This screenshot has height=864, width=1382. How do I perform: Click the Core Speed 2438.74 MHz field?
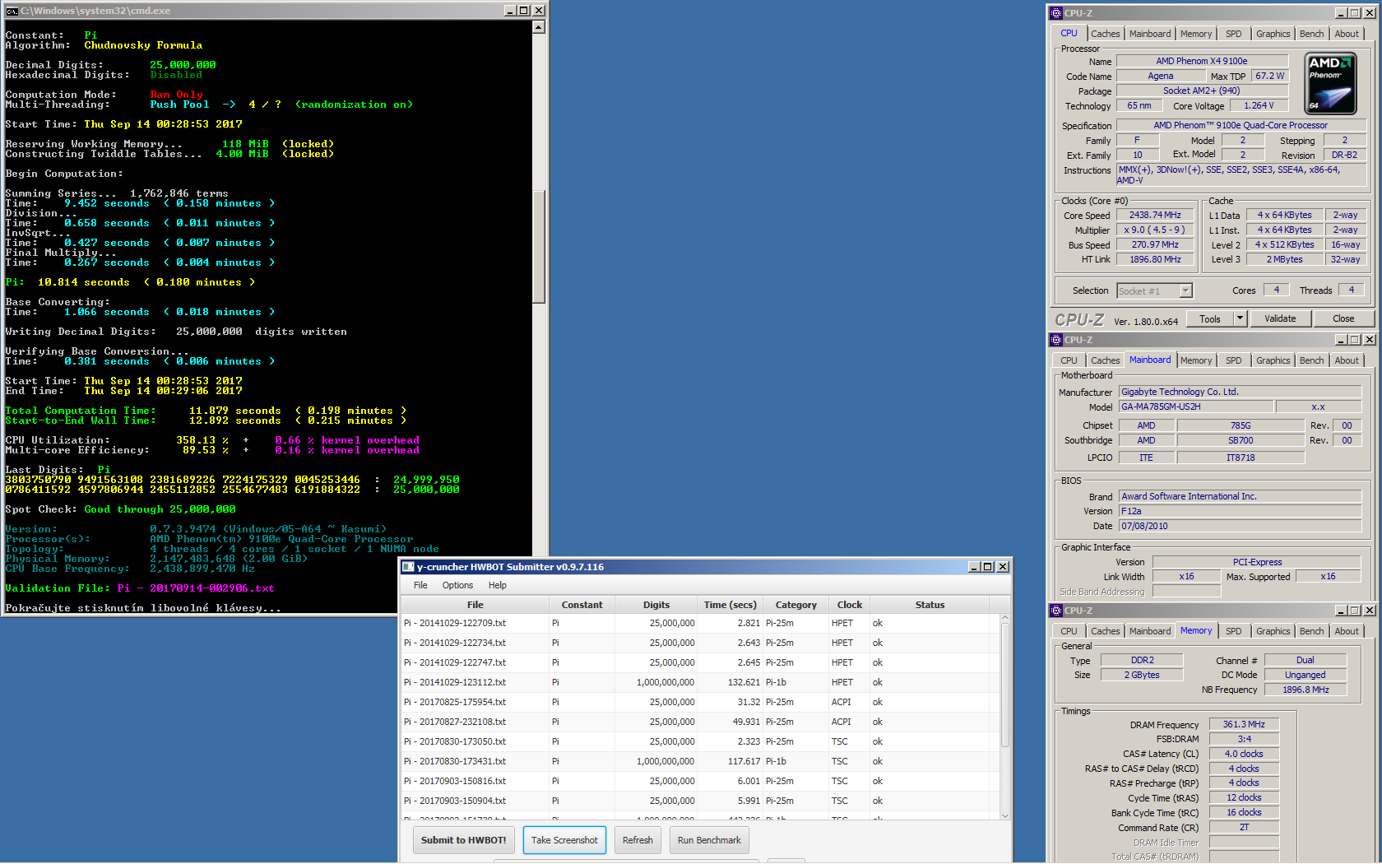[1155, 216]
